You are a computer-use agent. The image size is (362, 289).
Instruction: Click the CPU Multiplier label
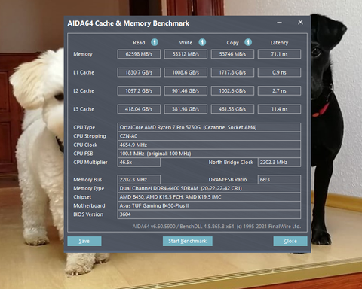[x=90, y=163]
